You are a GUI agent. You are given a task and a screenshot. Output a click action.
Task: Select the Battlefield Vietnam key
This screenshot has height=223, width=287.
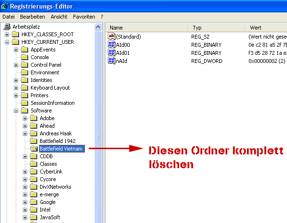pyautogui.click(x=62, y=149)
